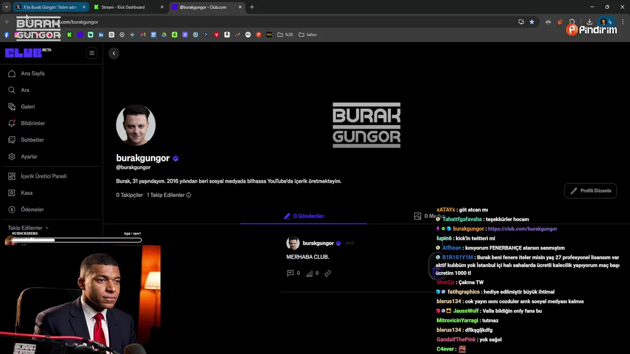Click the bio text starting Burak, 31 yaşındayım
The image size is (630, 354).
coord(229,181)
